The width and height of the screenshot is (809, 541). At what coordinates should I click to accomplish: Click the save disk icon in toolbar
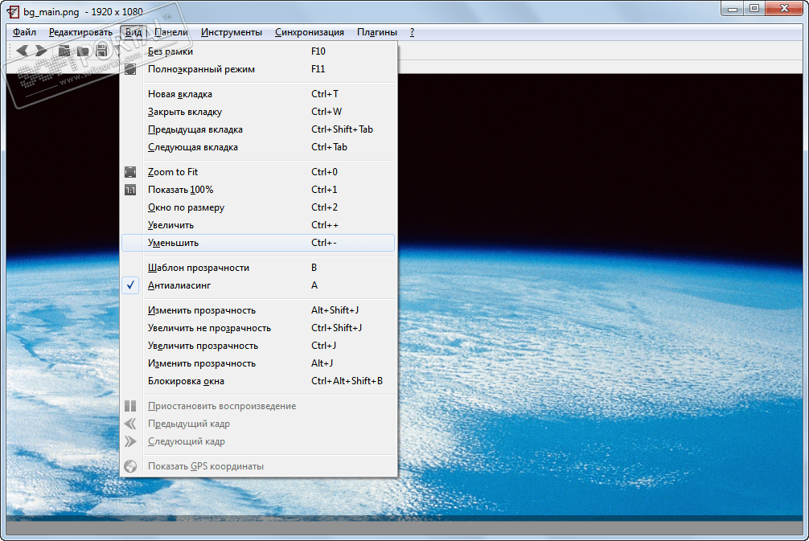[x=101, y=51]
